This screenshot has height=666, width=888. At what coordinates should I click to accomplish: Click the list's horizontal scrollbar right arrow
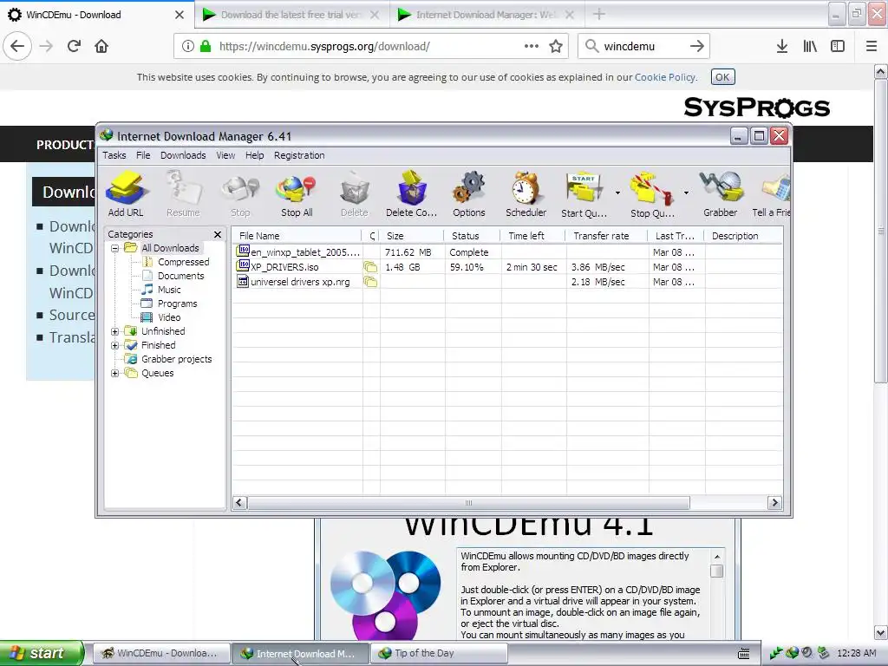tap(774, 503)
